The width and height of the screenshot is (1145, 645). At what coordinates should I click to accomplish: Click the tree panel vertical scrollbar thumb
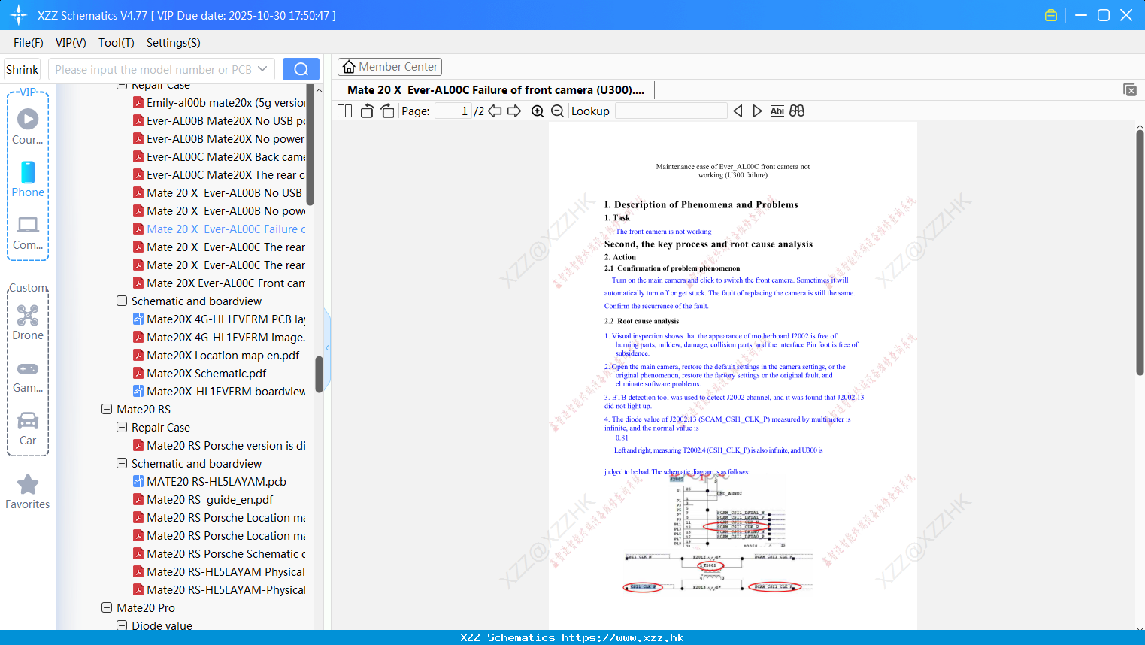319,374
